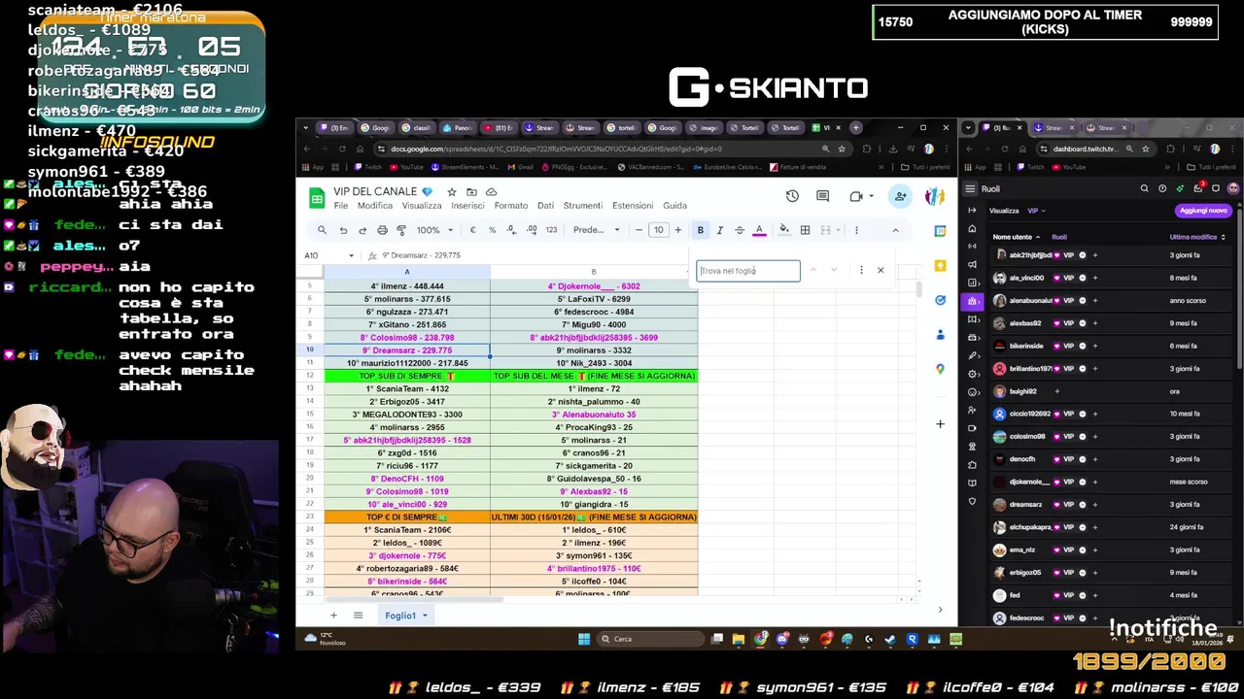Image resolution: width=1244 pixels, height=699 pixels.
Task: Sort by Ultima modifica column
Action: click(1196, 237)
